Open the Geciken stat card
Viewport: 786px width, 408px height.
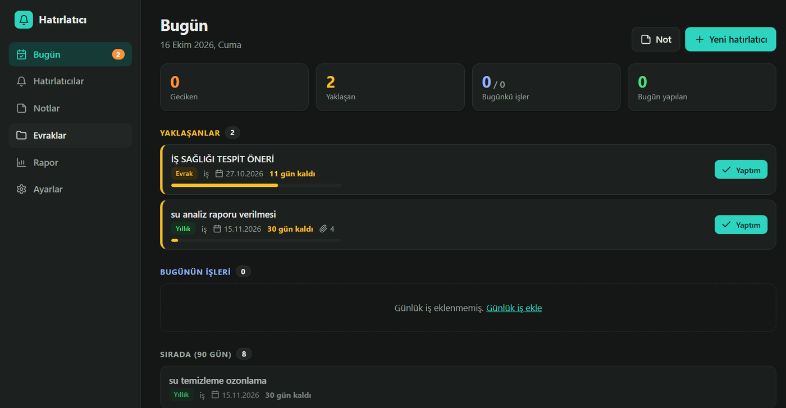click(234, 87)
